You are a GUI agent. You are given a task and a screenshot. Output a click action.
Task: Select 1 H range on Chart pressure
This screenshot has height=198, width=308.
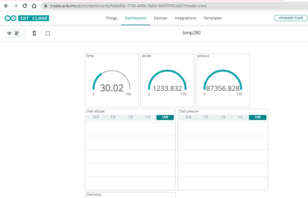(x=240, y=117)
